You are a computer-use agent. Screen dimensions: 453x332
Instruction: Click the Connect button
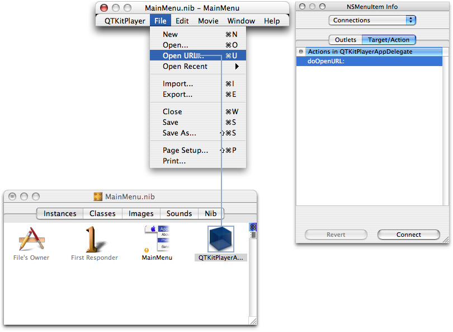[409, 235]
